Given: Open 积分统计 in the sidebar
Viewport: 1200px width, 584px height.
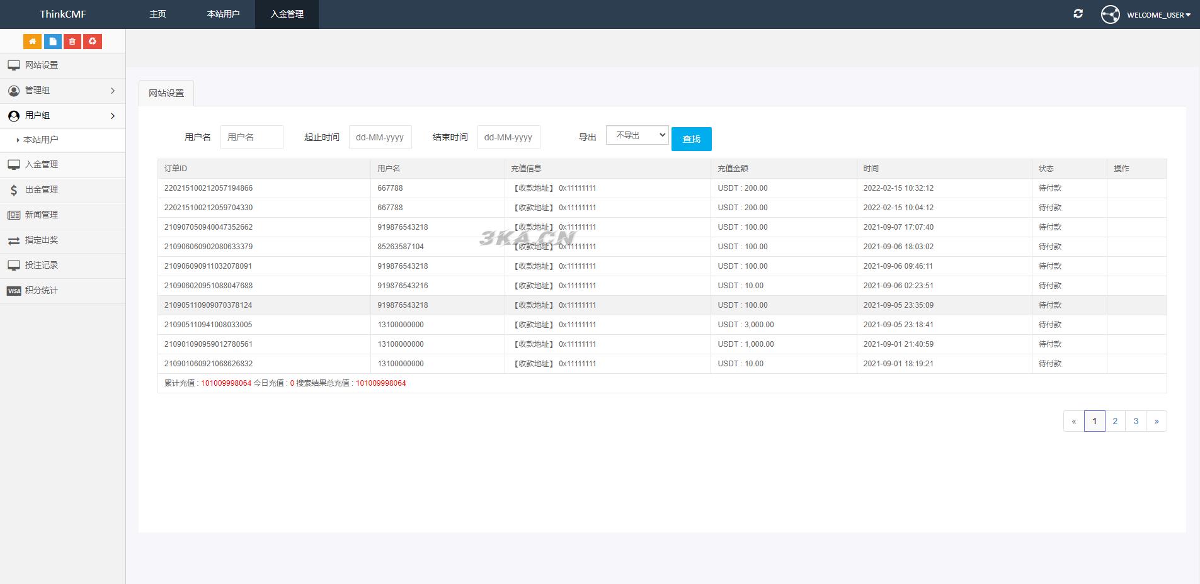Looking at the screenshot, I should pos(62,291).
